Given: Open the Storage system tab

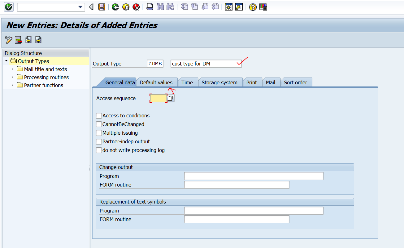Looking at the screenshot, I should (x=220, y=82).
